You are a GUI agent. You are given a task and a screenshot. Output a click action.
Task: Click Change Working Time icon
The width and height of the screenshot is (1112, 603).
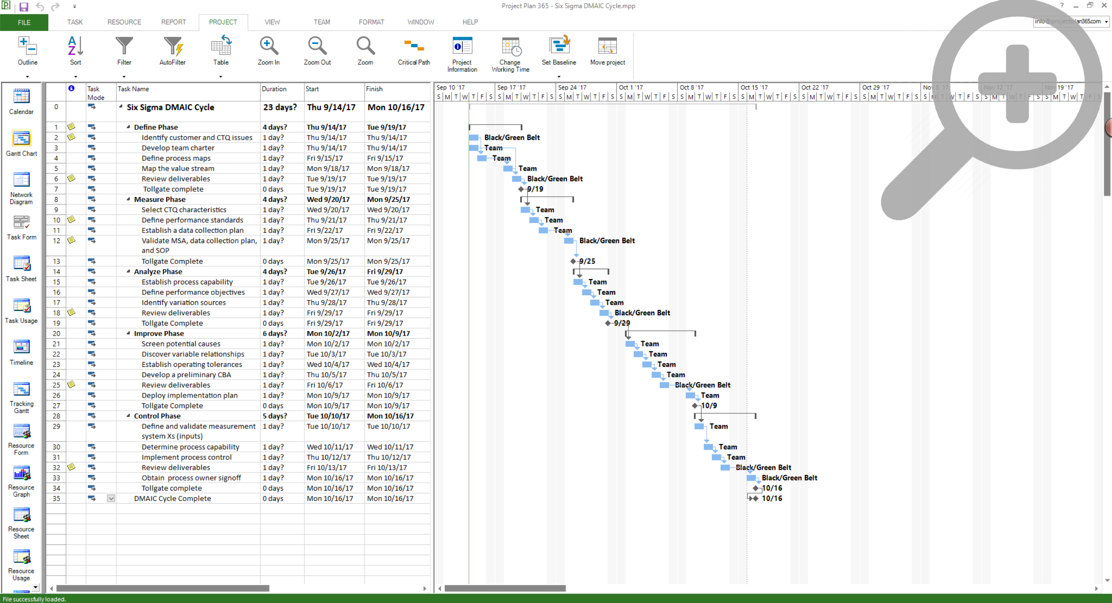510,46
